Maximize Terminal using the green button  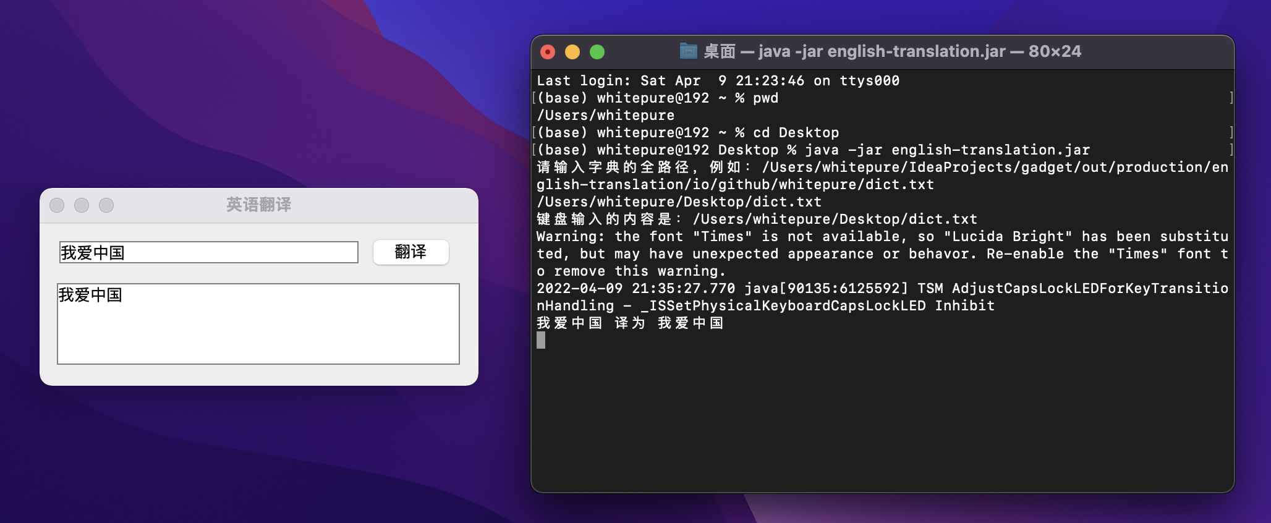[x=597, y=52]
